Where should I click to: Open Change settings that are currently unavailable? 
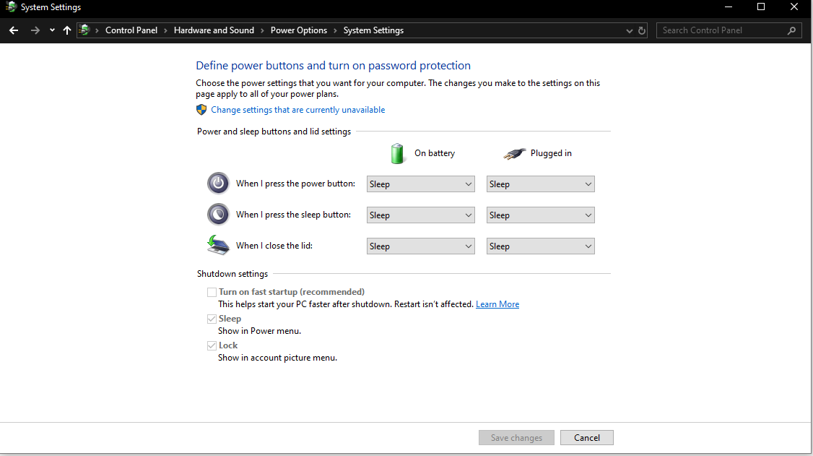tap(297, 109)
